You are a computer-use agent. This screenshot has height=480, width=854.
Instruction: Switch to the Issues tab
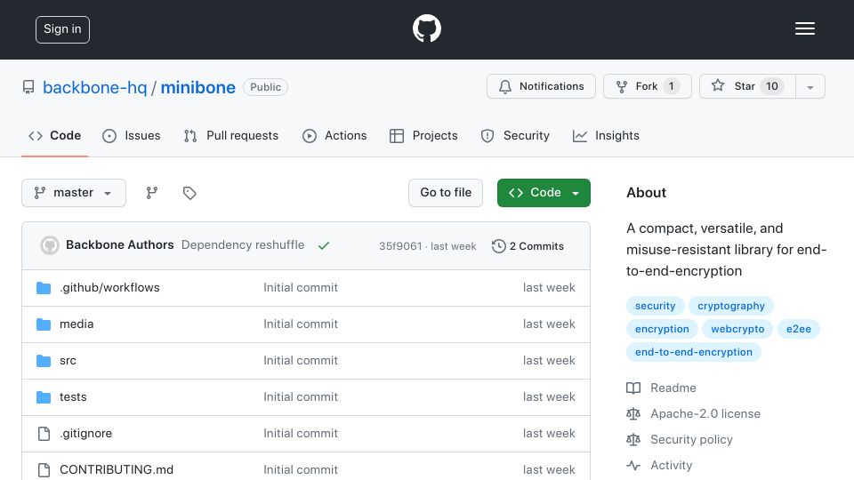point(132,135)
